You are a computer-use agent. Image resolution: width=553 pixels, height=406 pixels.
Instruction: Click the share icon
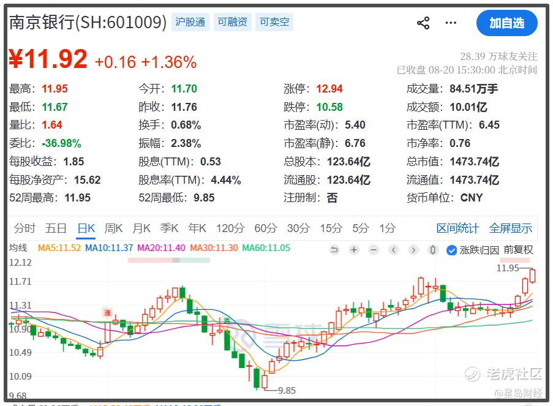pyautogui.click(x=423, y=23)
